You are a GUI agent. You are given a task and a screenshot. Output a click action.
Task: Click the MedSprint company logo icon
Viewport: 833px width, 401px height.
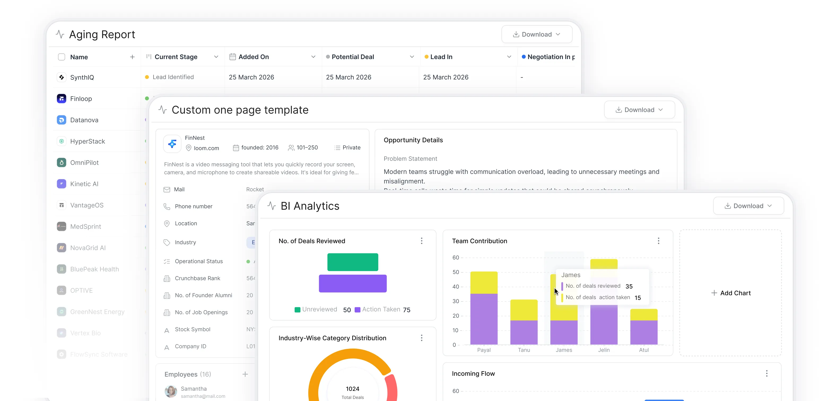coord(62,226)
